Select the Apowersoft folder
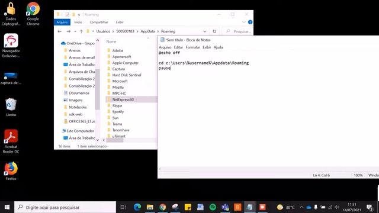This screenshot has height=213, width=379. click(x=119, y=57)
